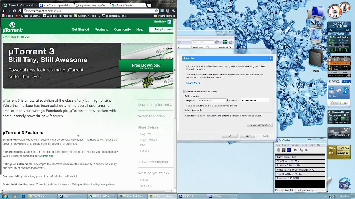
Task: Open the Other bookmarks folder
Action: click(165, 16)
